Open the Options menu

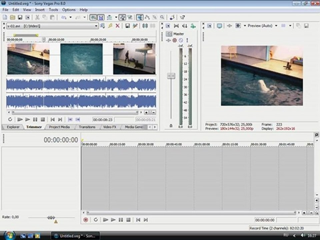coord(69,10)
